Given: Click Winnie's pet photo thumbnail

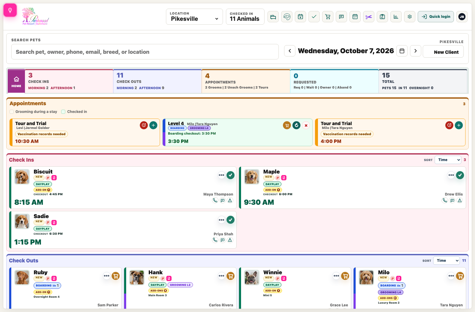Looking at the screenshot, I should [x=252, y=278].
